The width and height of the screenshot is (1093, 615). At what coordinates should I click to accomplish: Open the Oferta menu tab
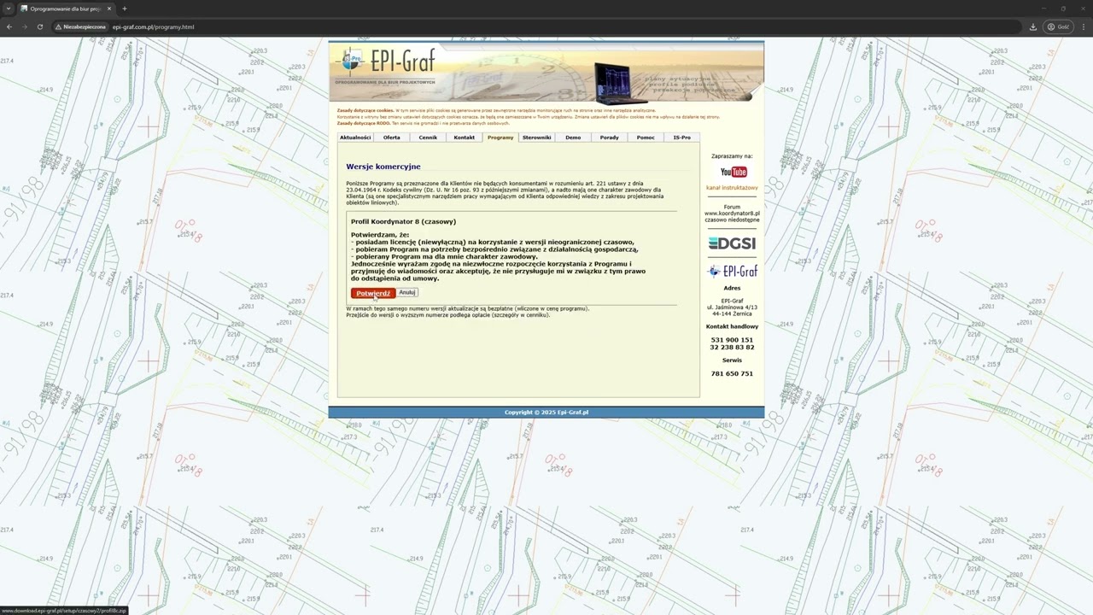pos(392,138)
